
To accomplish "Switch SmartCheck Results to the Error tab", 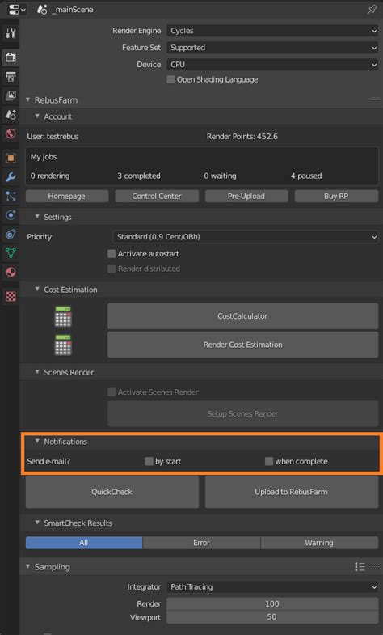I will 201,543.
